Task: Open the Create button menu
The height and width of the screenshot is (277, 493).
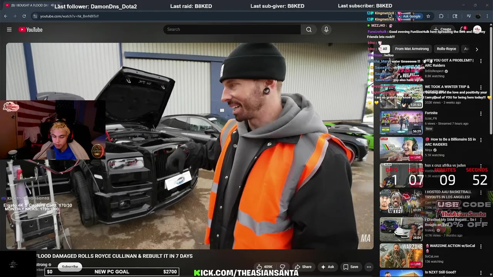Action: pyautogui.click(x=442, y=30)
